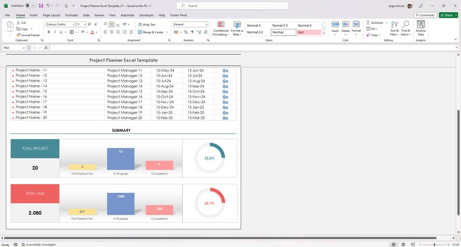The width and height of the screenshot is (461, 247).
Task: Switch to the Page Layout tab
Action: 51,15
